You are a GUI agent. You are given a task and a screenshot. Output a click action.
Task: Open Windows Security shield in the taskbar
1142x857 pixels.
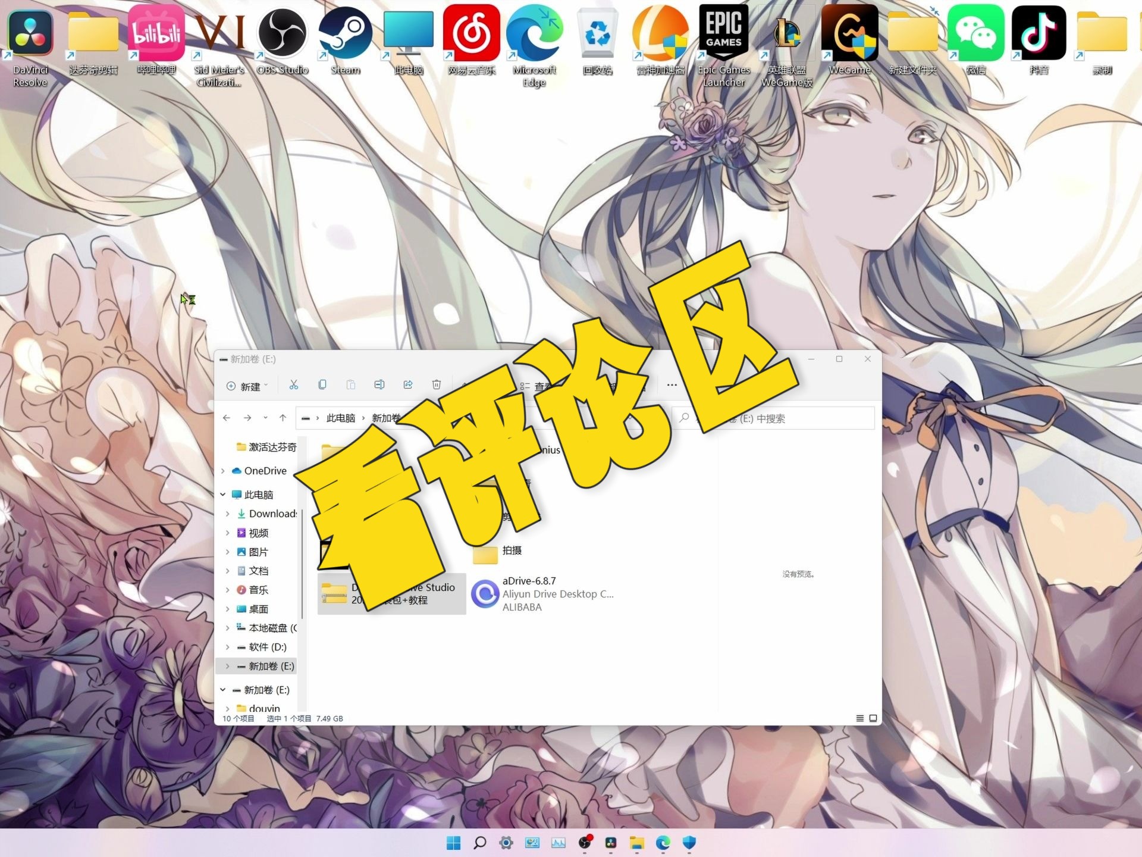(x=689, y=843)
